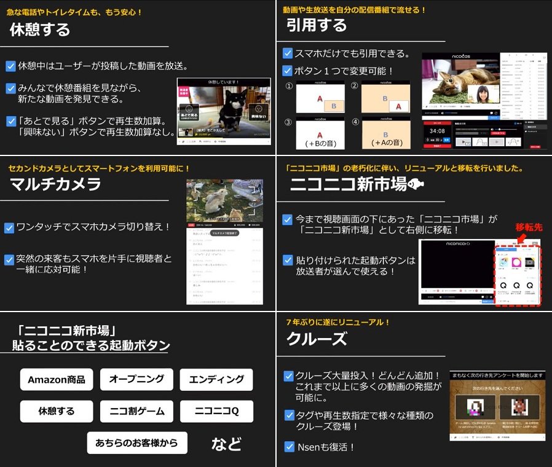Click the white 休憩する launch button

[x=57, y=411]
